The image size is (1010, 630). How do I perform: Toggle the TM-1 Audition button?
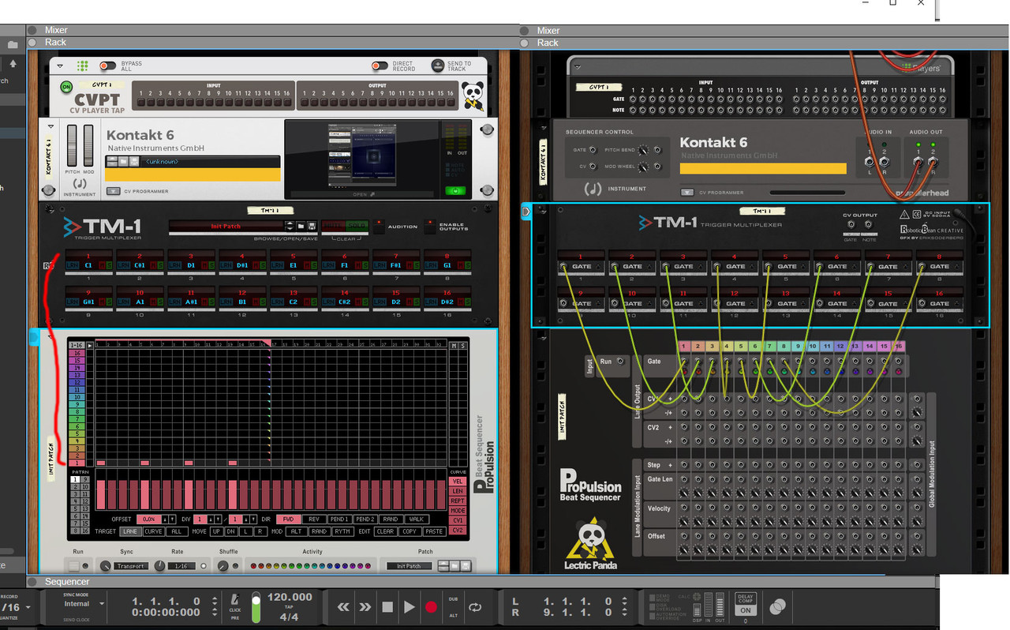point(379,227)
